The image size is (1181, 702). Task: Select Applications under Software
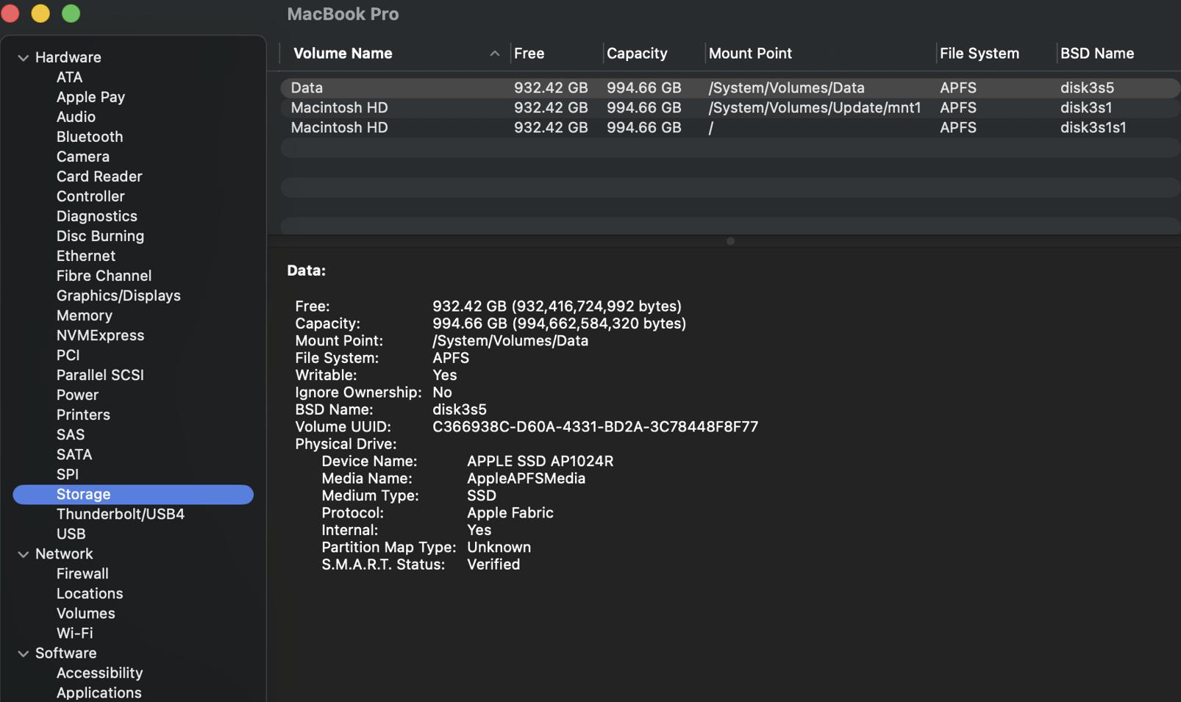point(99,692)
